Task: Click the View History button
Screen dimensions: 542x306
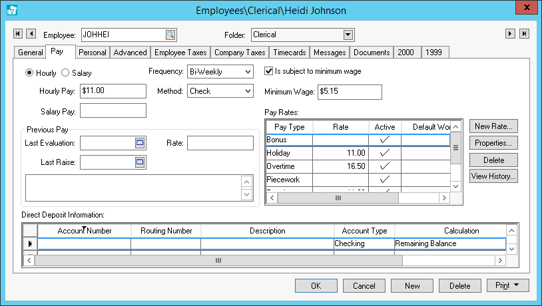Action: coord(493,176)
